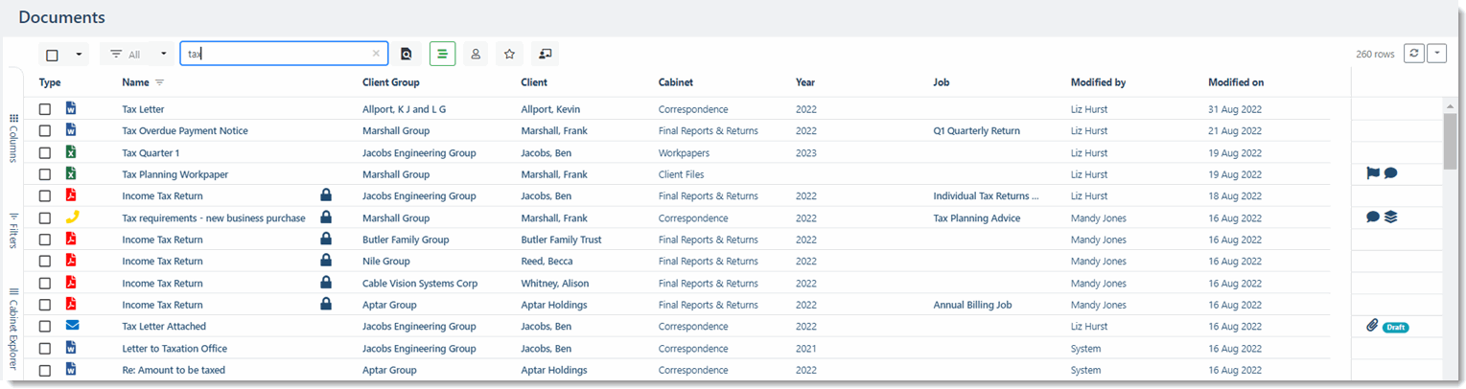Screen dimensions: 1466x389
Task: Click the search documents magnifier icon
Action: [407, 55]
